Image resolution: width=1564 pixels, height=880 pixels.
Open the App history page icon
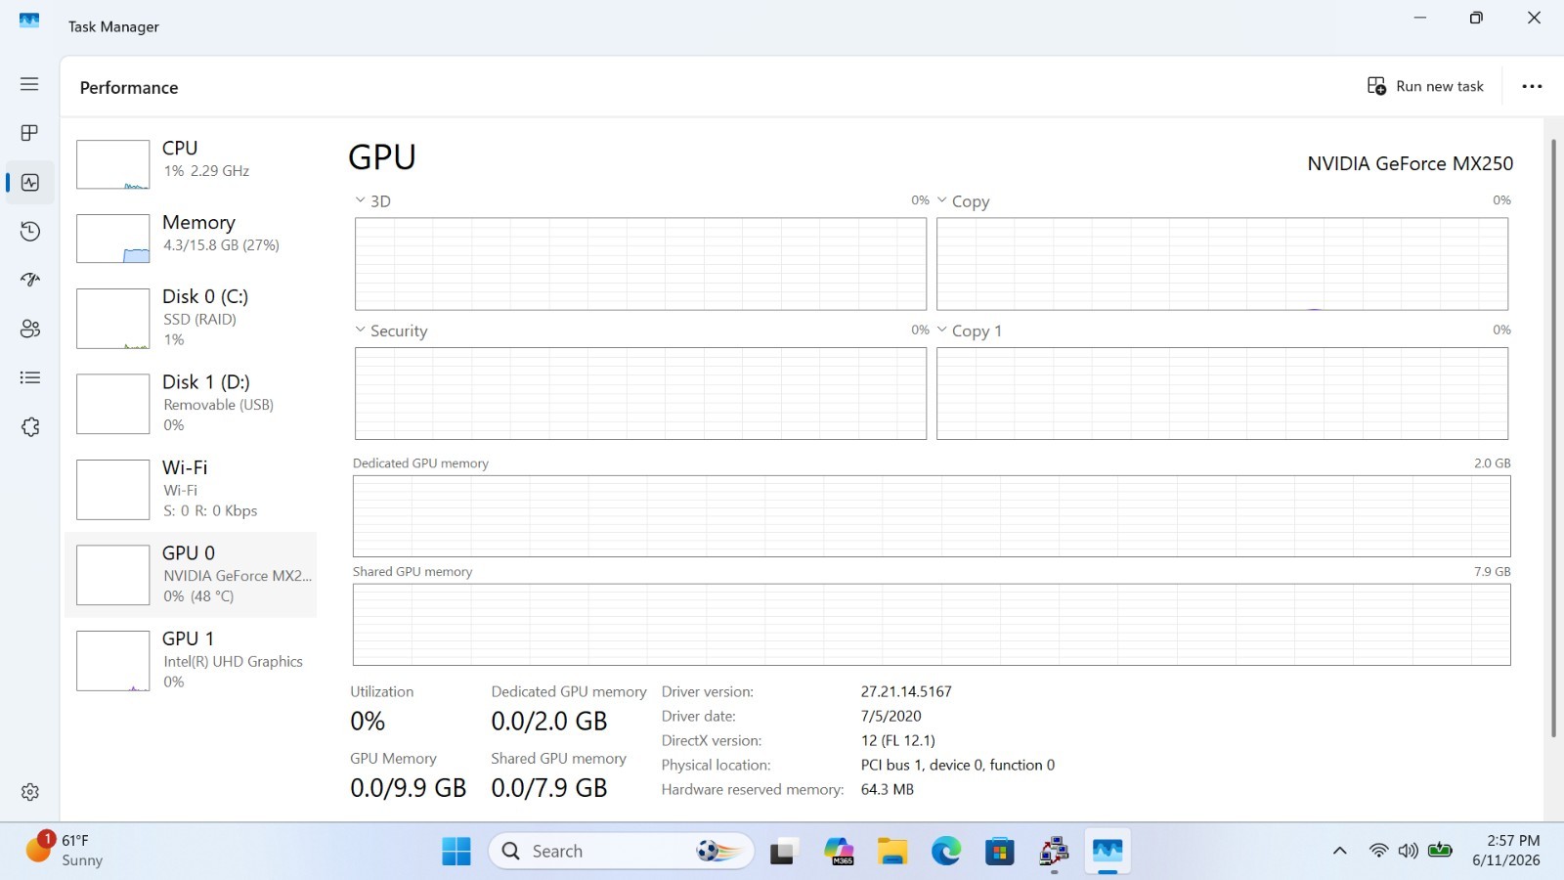click(x=29, y=231)
